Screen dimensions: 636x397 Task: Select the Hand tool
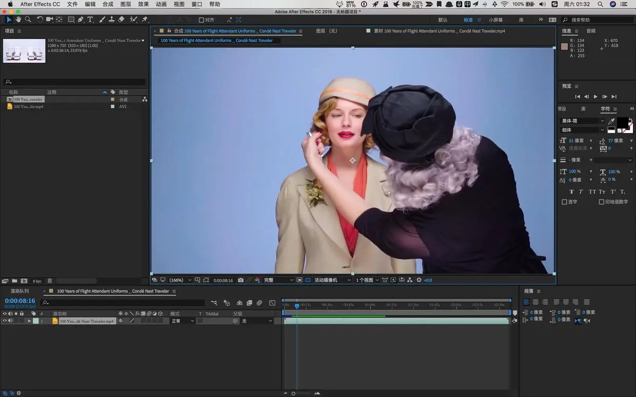tap(18, 19)
